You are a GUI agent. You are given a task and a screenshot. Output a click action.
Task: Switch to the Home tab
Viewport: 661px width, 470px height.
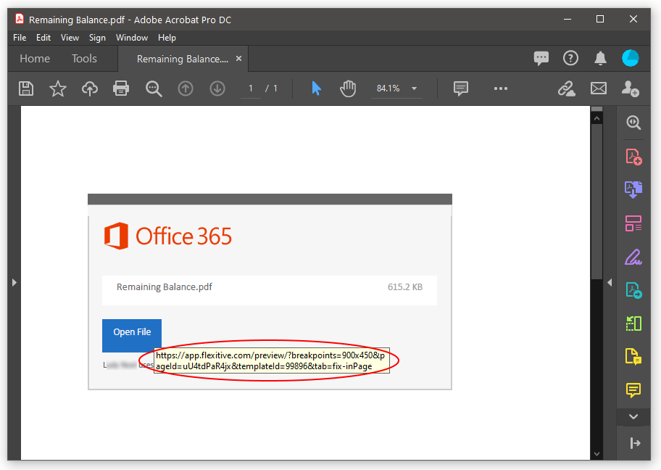35,59
